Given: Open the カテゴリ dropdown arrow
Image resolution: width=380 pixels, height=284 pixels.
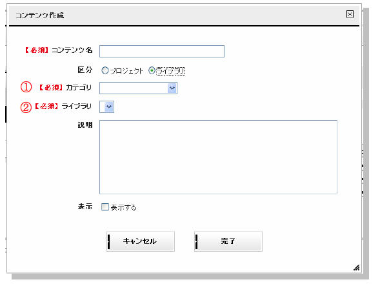Looking at the screenshot, I should tap(172, 88).
